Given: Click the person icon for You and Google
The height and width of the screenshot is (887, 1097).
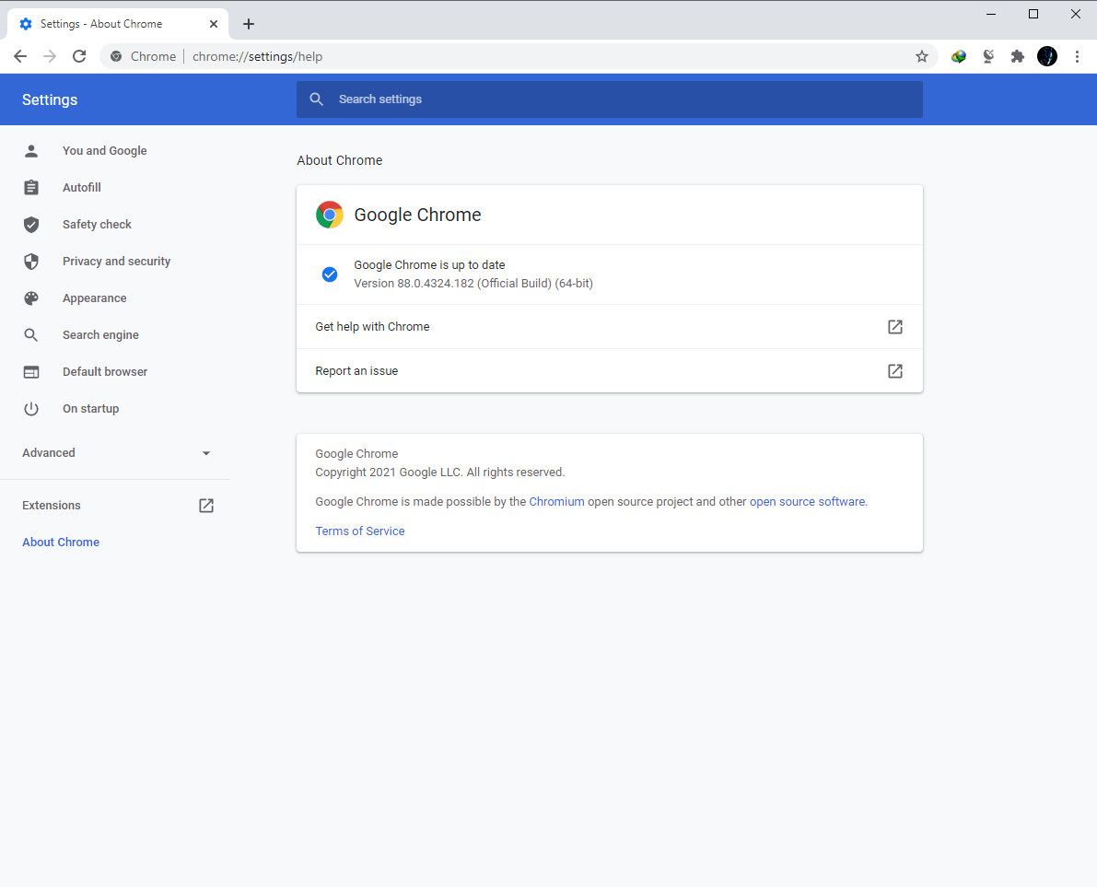Looking at the screenshot, I should coord(31,150).
